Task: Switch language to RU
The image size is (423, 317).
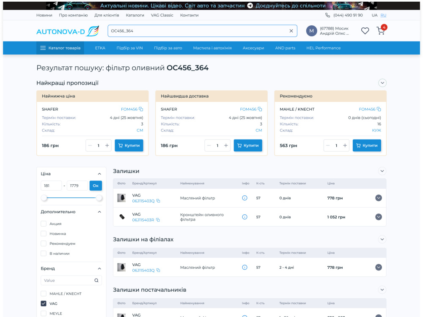Action: pyautogui.click(x=383, y=15)
